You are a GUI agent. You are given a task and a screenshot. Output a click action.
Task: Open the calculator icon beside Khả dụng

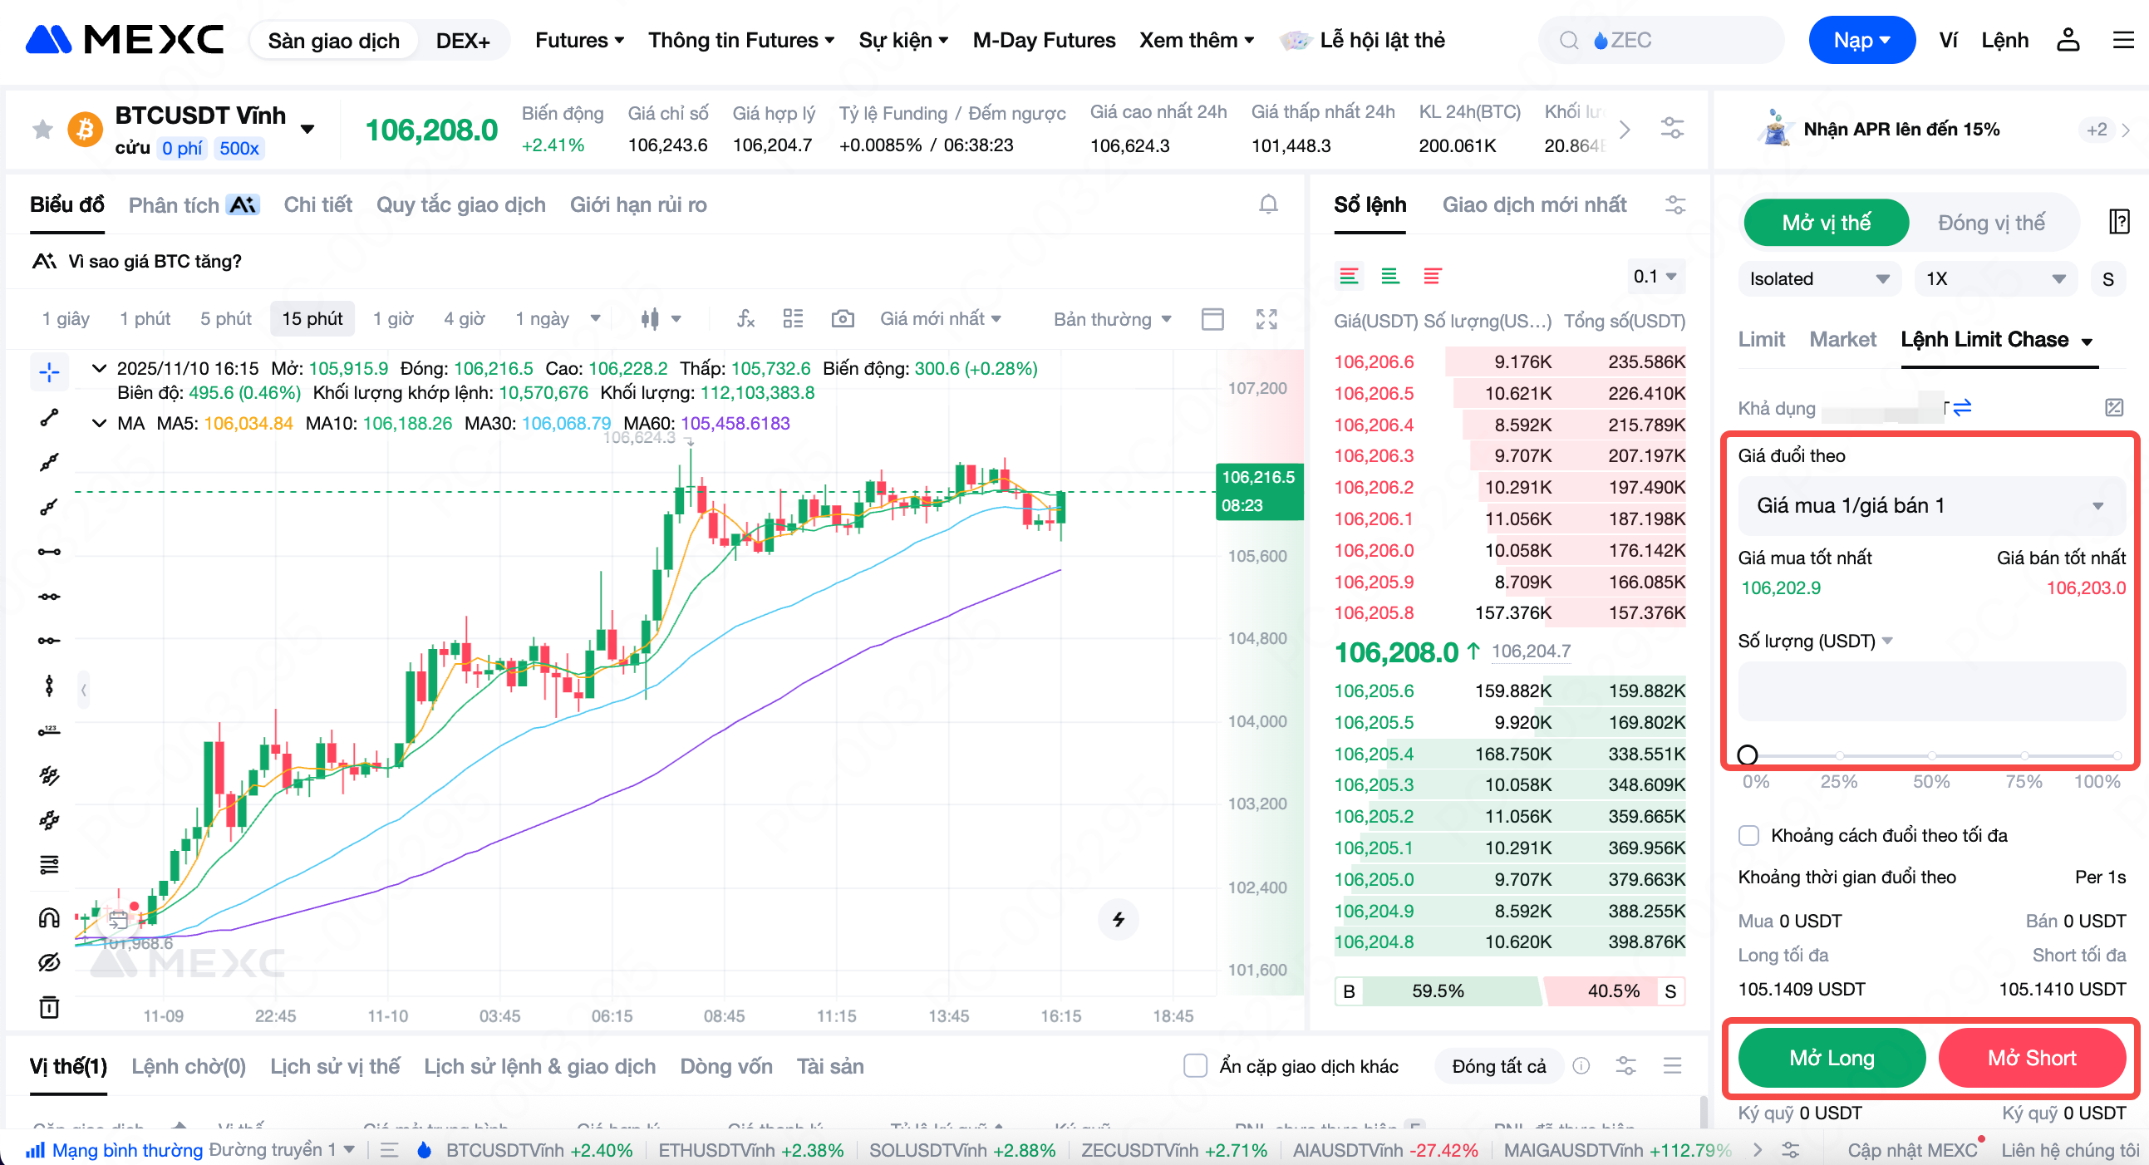2113,407
